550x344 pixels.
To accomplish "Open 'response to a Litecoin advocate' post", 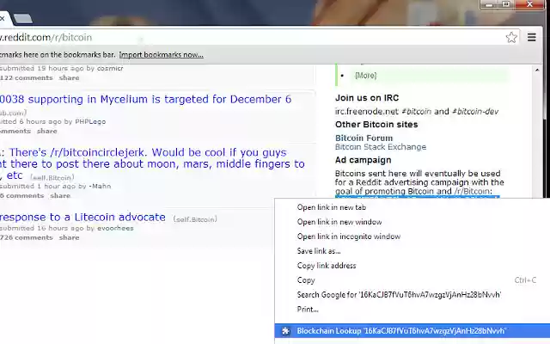I will [82, 218].
